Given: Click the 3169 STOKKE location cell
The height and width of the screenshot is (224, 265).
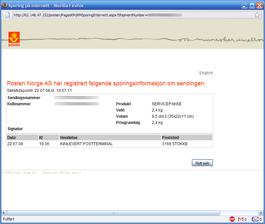Looking at the screenshot, I should tap(175, 144).
